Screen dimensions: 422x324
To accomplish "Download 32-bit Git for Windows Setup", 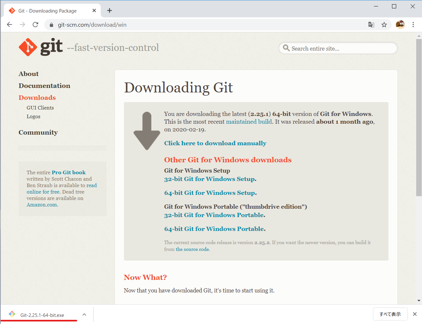I will [210, 179].
